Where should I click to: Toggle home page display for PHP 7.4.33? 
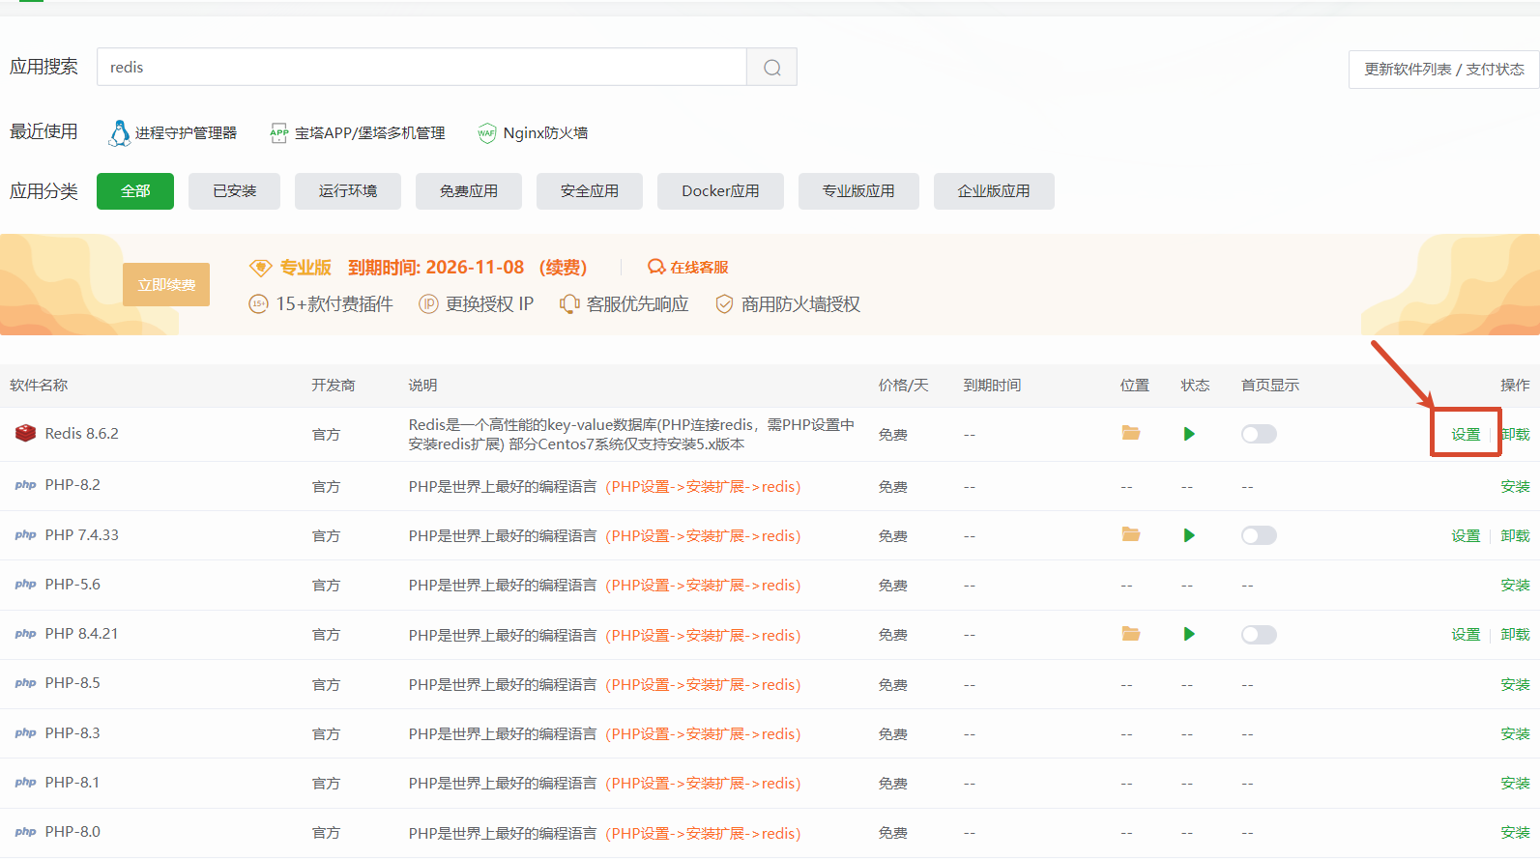point(1259,535)
